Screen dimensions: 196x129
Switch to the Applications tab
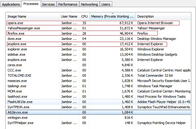11,4
